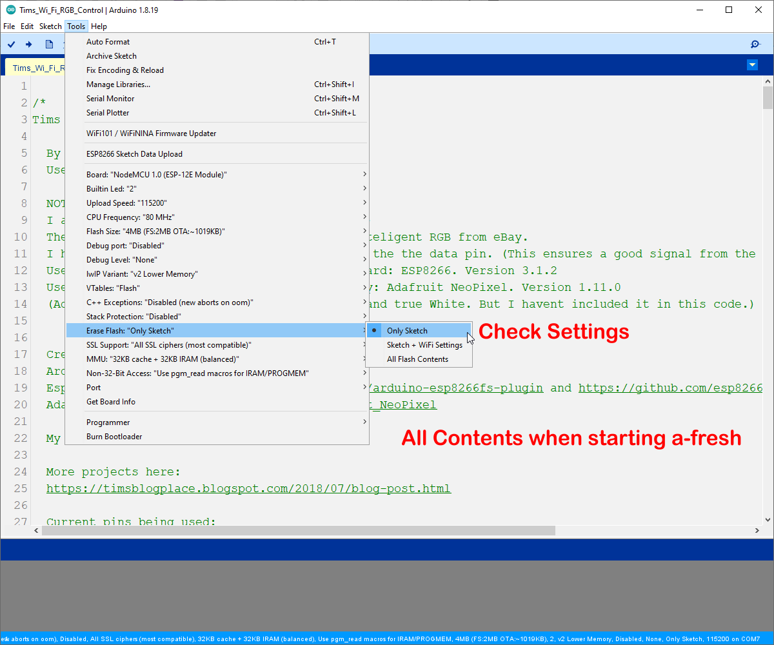Open the Sketch menu
This screenshot has width=774, height=645.
click(x=50, y=26)
